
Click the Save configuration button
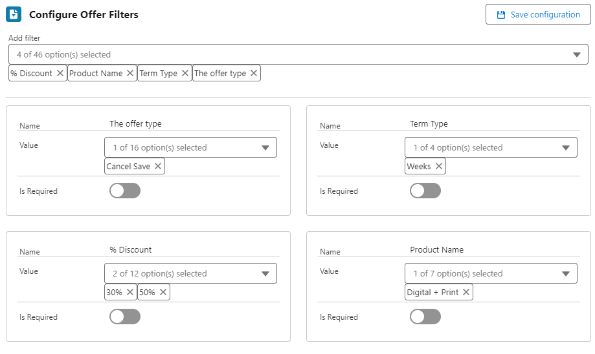[538, 14]
